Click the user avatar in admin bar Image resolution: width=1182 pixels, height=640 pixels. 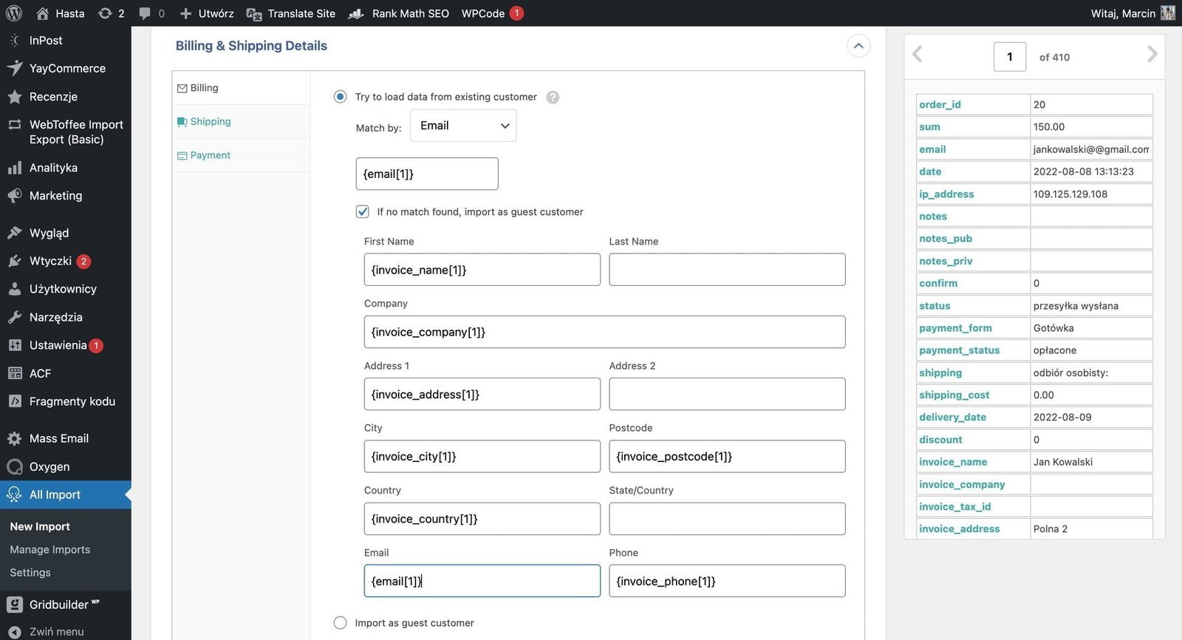[x=1167, y=13]
